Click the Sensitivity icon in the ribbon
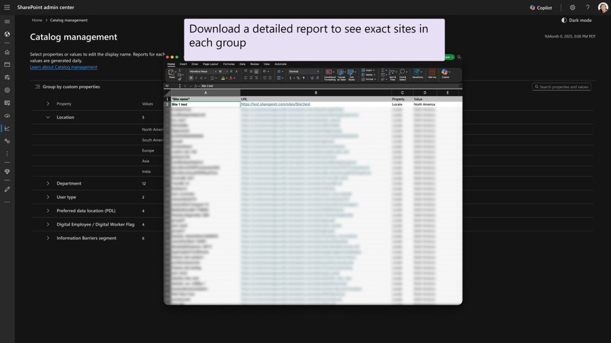This screenshot has width=611, height=343. (416, 72)
